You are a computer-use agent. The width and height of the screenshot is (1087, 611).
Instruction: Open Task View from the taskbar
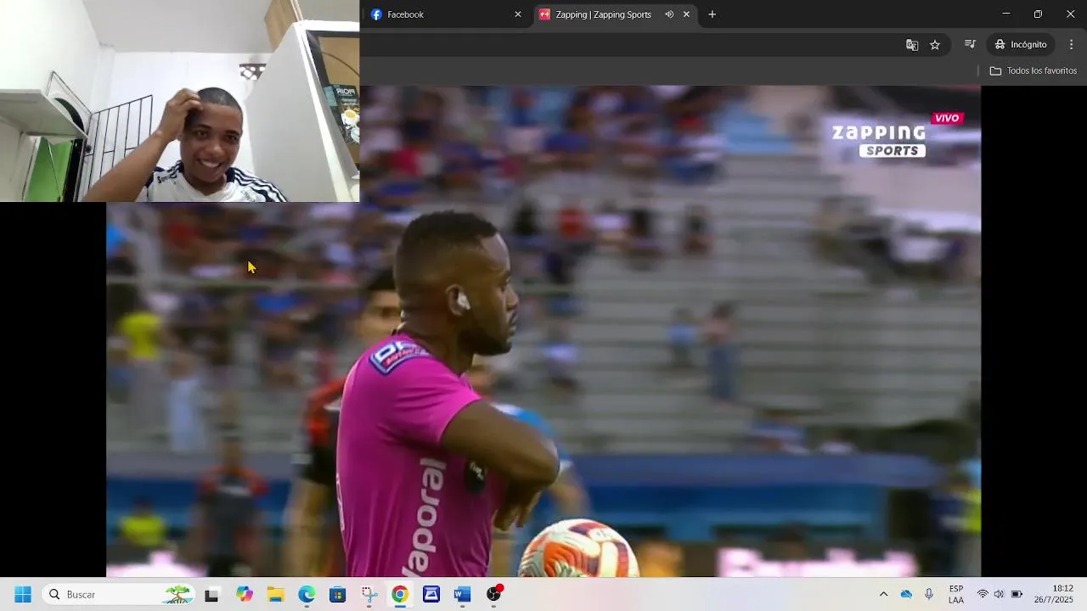(x=211, y=595)
